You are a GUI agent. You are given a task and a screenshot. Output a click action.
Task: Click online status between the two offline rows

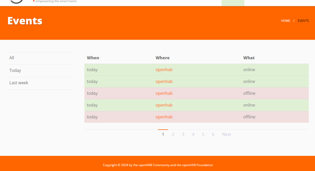pyautogui.click(x=249, y=105)
